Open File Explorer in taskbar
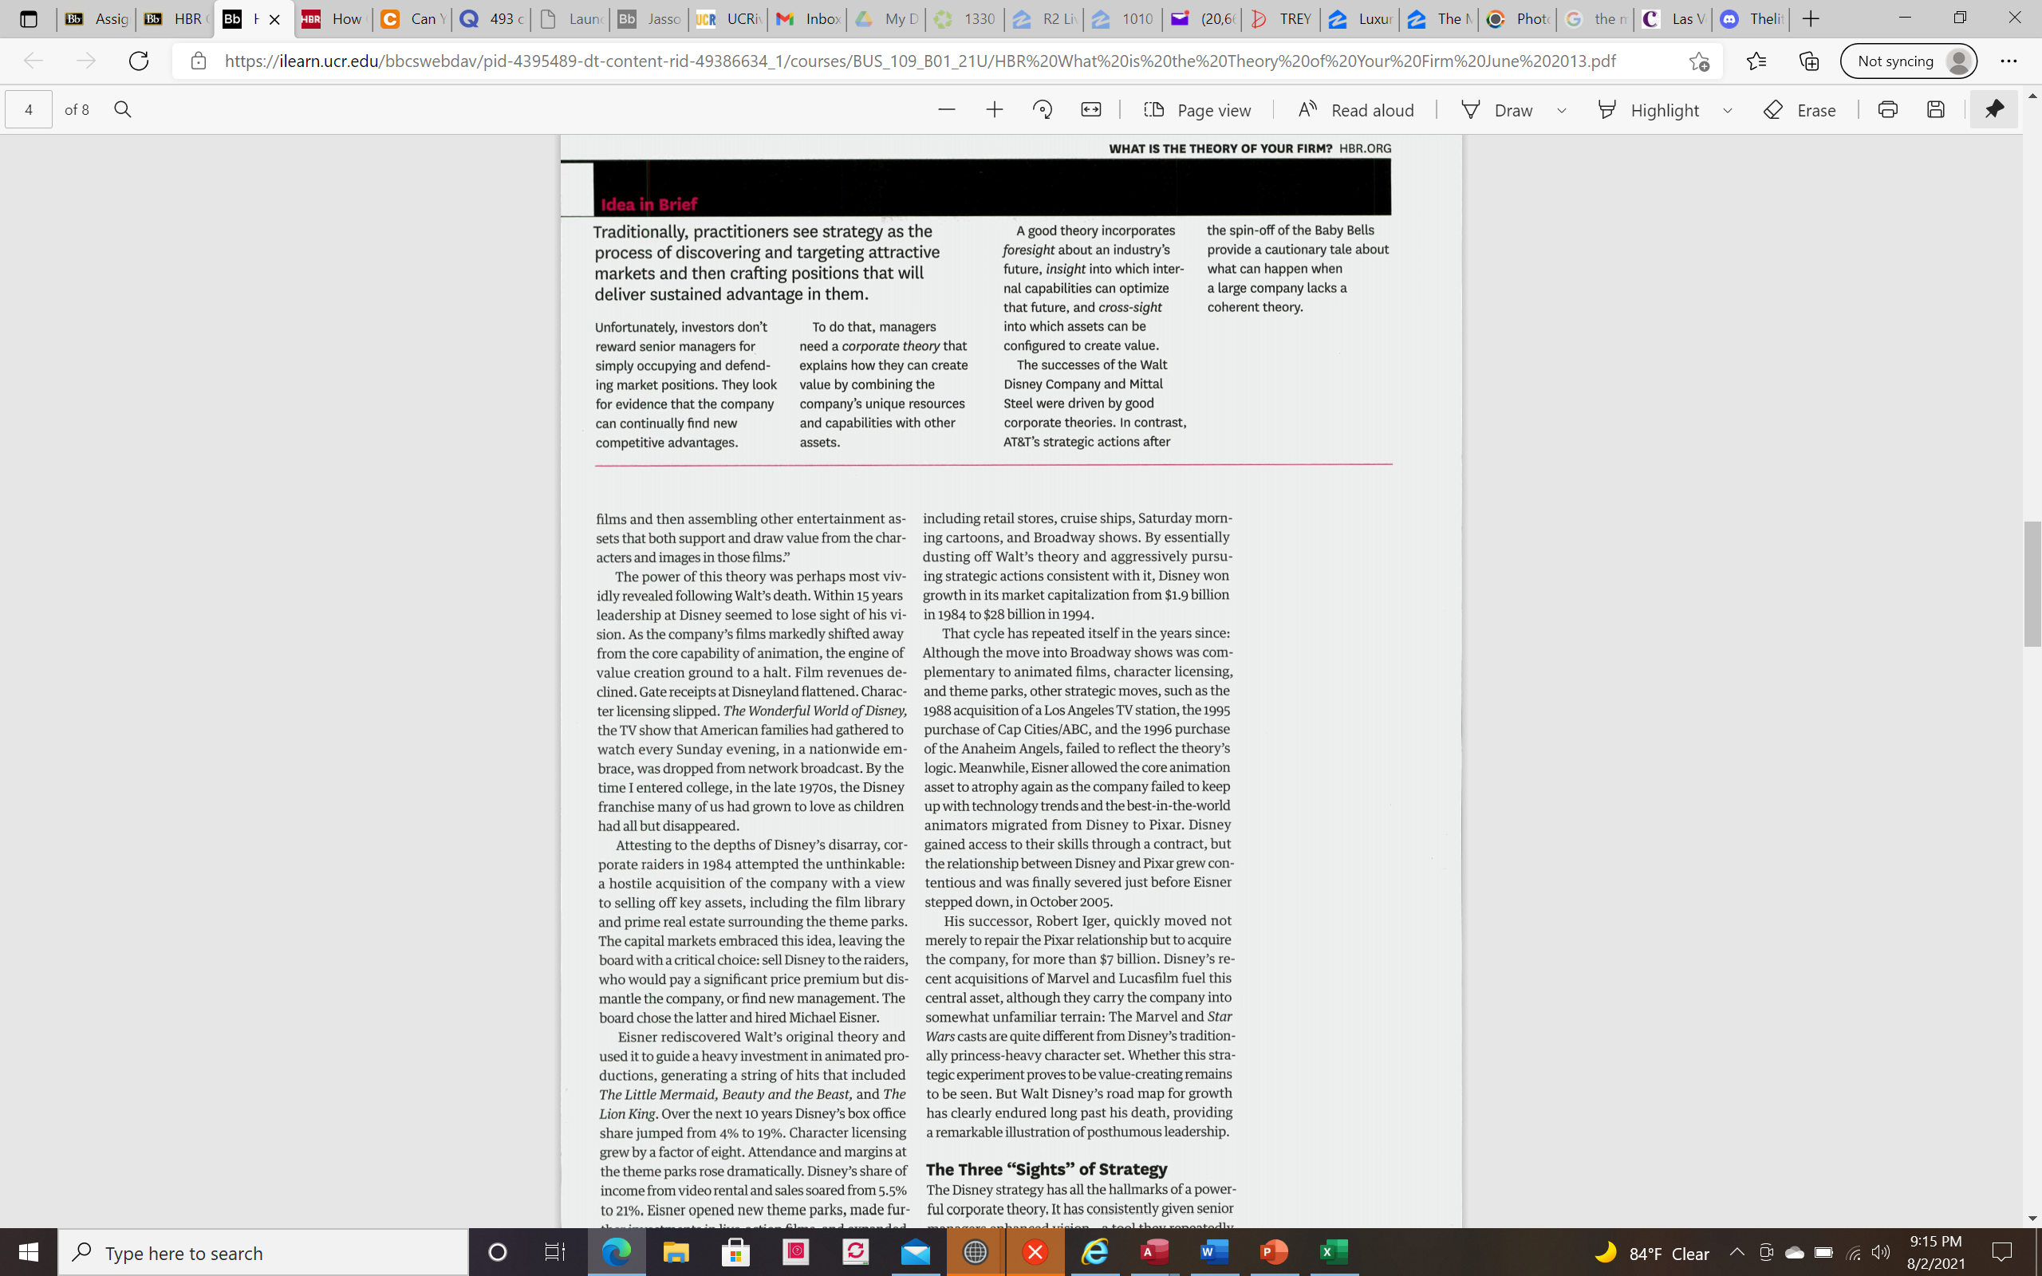2042x1276 pixels. click(x=676, y=1252)
